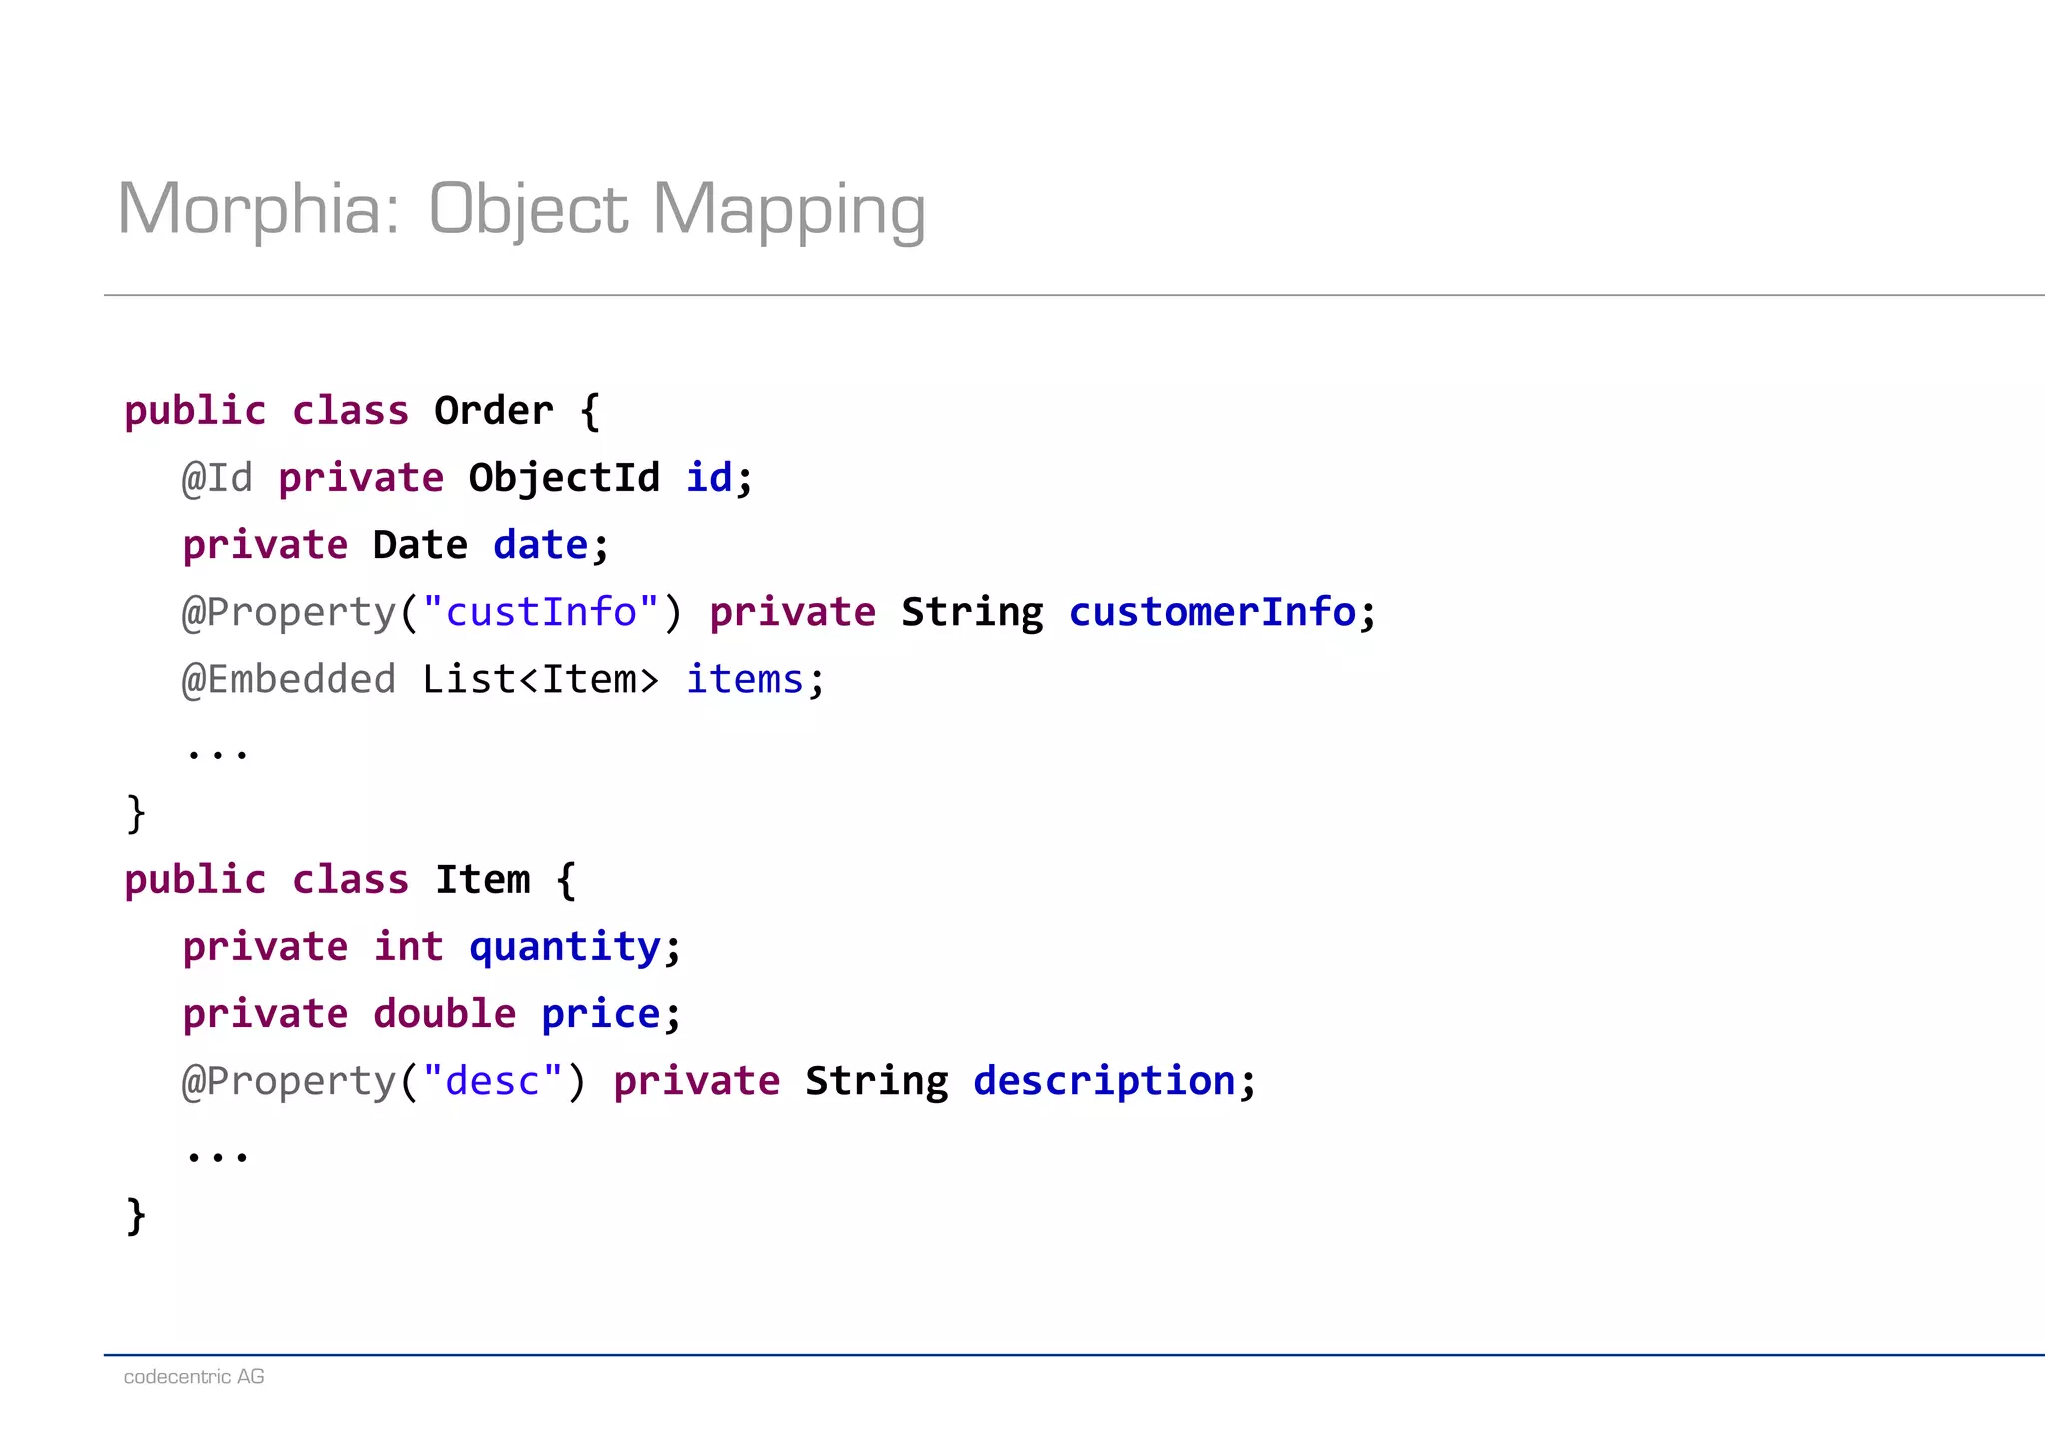Click the "private double price;" line
2045x1444 pixels.
coord(431,1014)
